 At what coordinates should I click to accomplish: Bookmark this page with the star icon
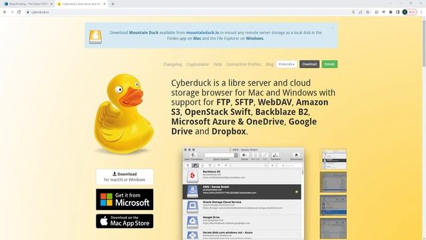click(367, 12)
